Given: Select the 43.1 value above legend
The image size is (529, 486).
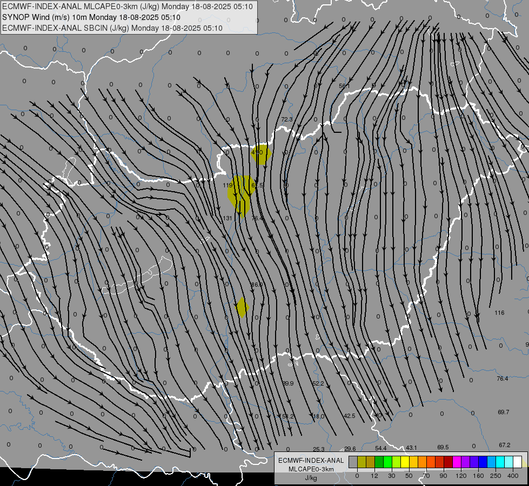Looking at the screenshot, I should pos(411,448).
